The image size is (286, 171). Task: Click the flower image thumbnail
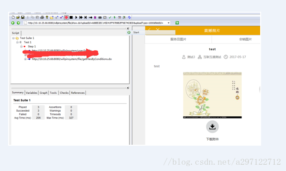(212, 95)
